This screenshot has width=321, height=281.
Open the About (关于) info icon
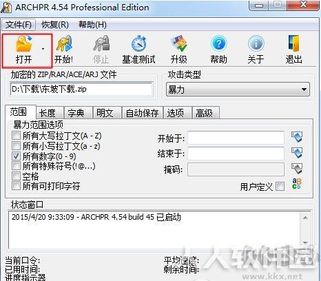click(x=256, y=43)
